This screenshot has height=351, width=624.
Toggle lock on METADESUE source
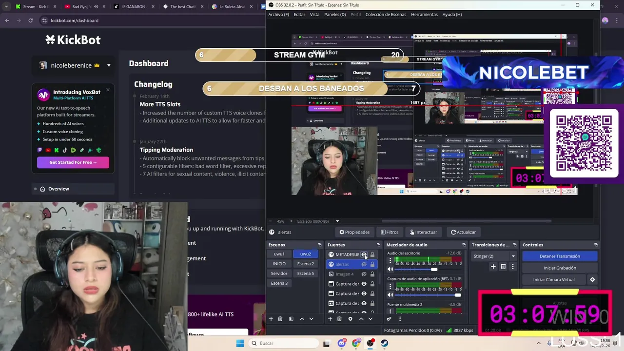coord(372,254)
